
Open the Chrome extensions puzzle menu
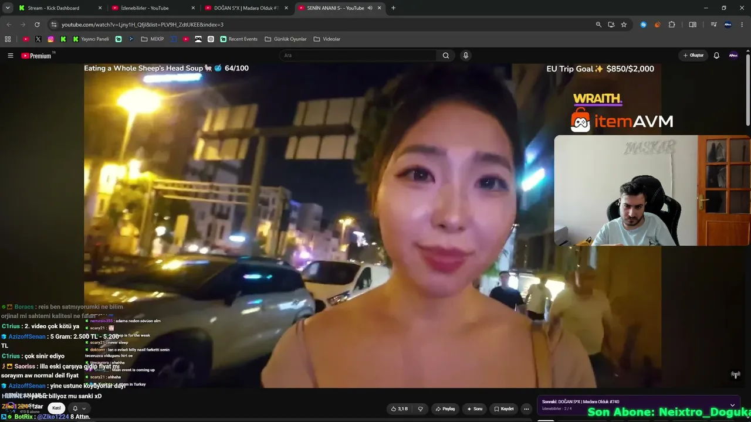672,25
